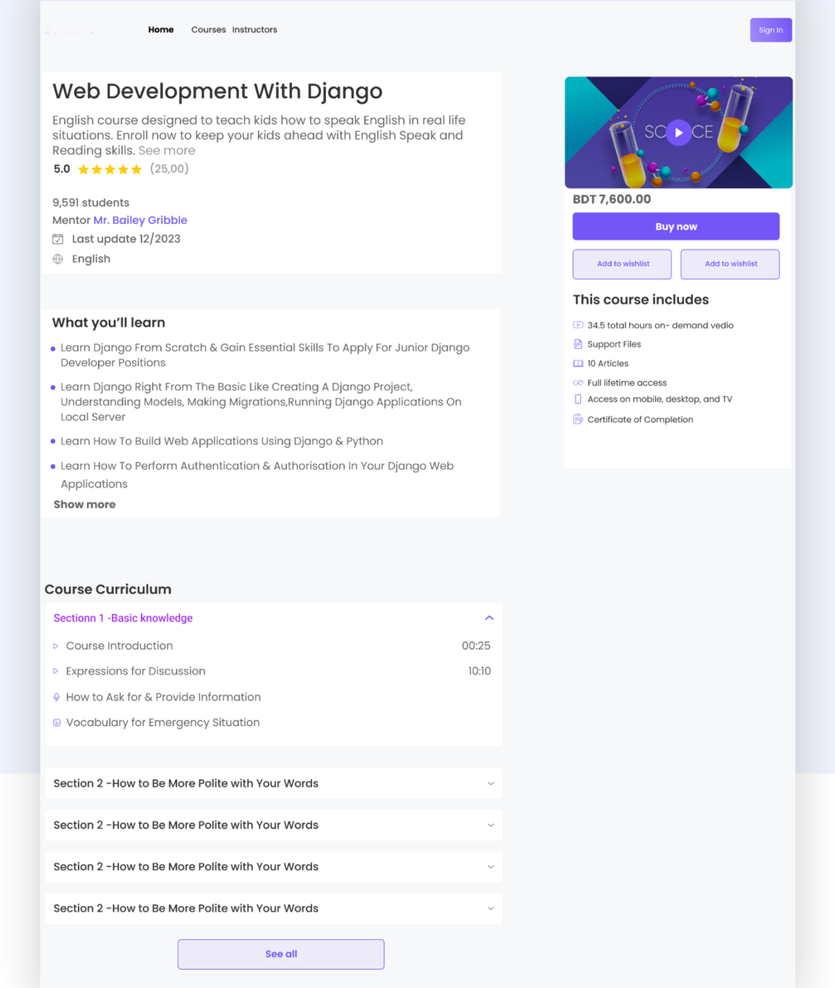Open Mr. Bailey Gribble's mentor profile
The image size is (835, 988).
[x=140, y=220]
